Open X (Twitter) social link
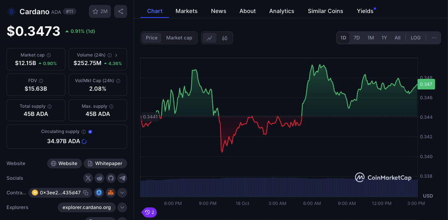 click(x=88, y=178)
